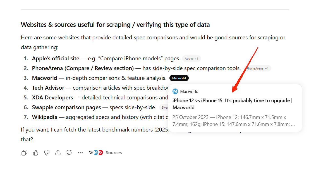
Task: Regenerate the response
Action: tap(69, 152)
